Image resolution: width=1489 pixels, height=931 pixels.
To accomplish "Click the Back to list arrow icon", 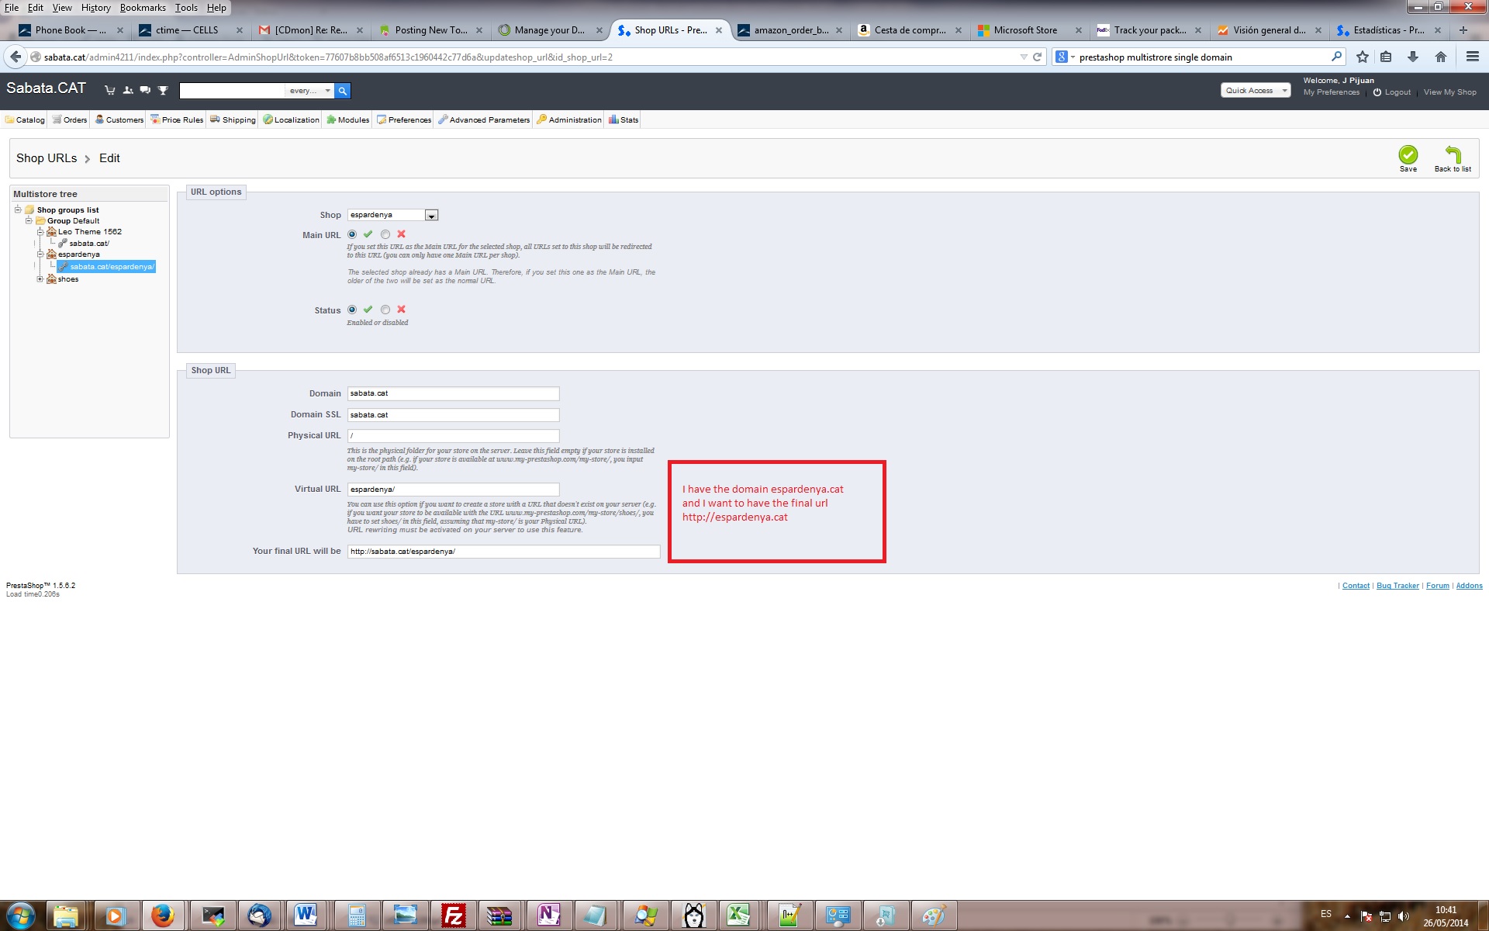I will (1453, 155).
